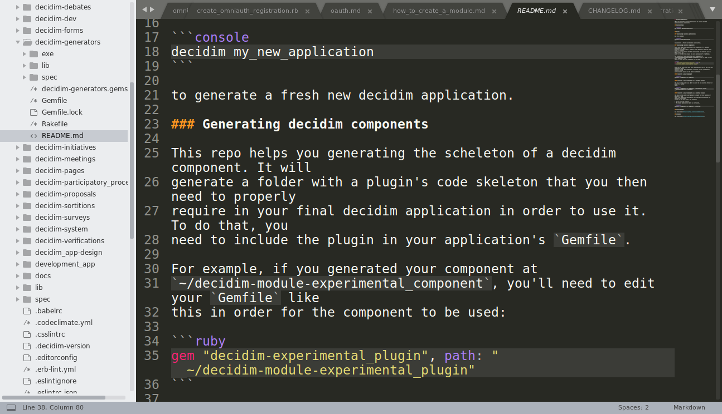
Task: Switch to the oauth.md tab
Action: (346, 11)
